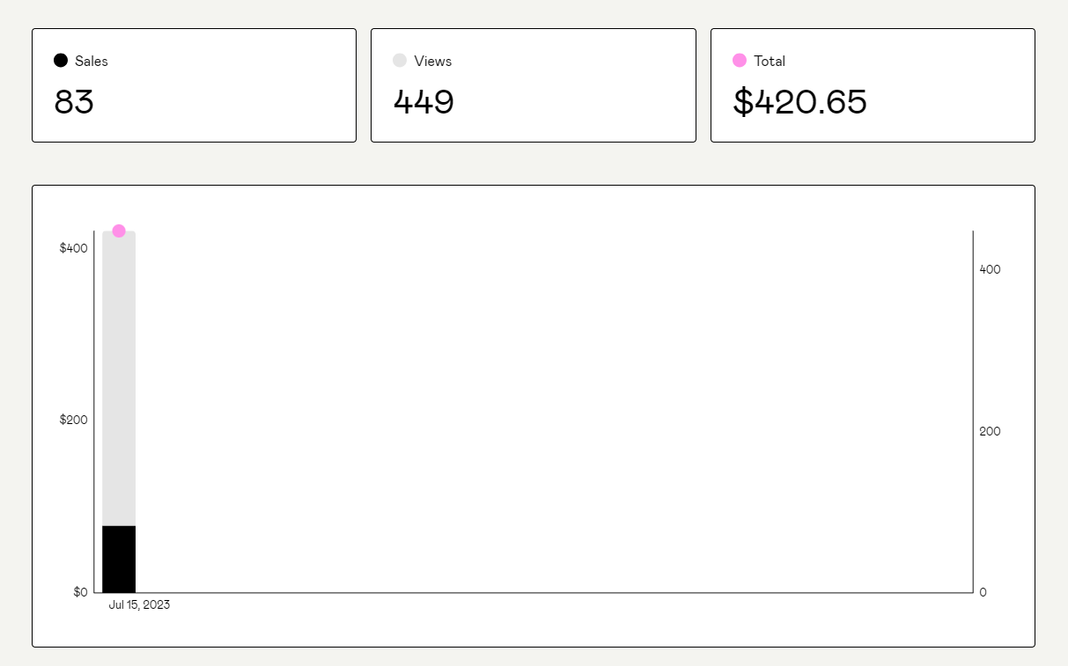Click the pink data point above the bar
Viewport: 1068px width, 666px height.
tap(118, 230)
